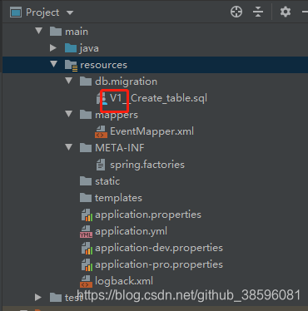308x311 pixels.
Task: Click the application.yml YML icon
Action: pos(86,231)
